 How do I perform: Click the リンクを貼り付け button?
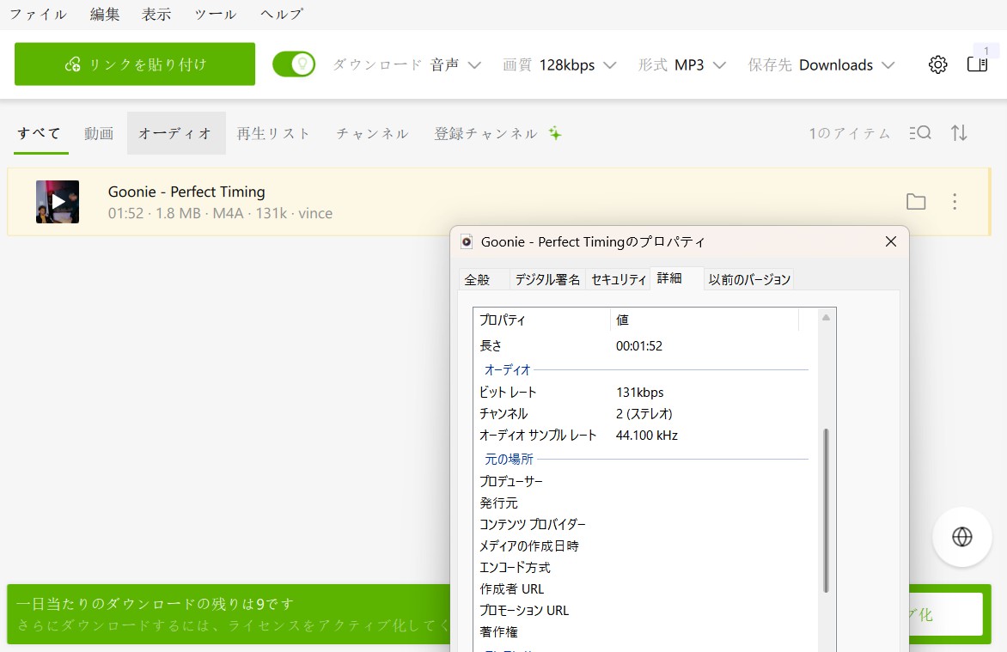(x=135, y=64)
